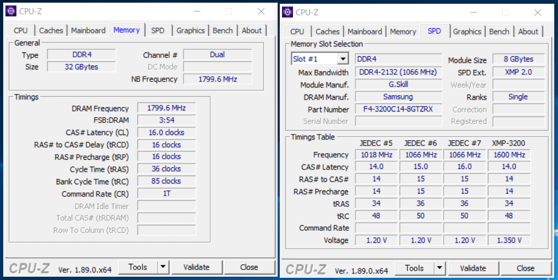This screenshot has width=558, height=280.
Task: Click the 32 GBytes Size field
Action: pyautogui.click(x=82, y=67)
